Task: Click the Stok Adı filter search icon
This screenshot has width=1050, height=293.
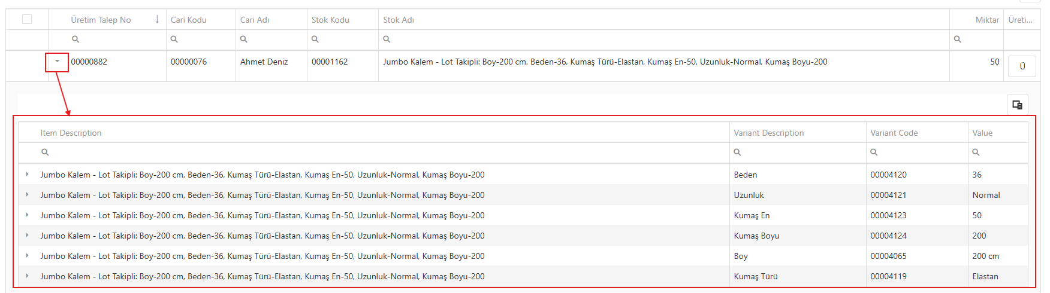Action: (387, 39)
